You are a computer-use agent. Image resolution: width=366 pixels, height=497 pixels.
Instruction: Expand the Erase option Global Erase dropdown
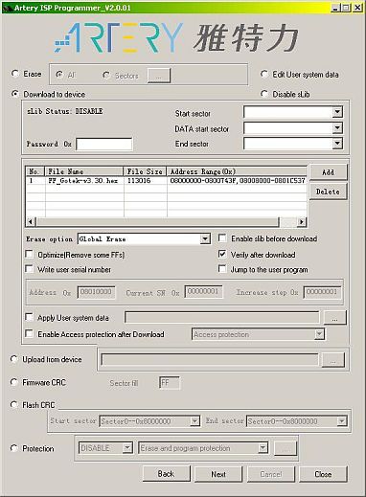[205, 238]
